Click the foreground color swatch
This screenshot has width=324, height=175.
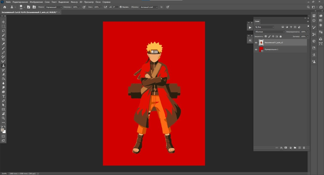click(2, 130)
